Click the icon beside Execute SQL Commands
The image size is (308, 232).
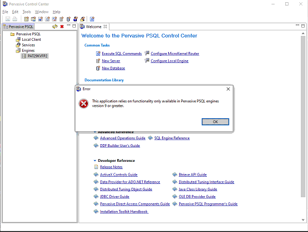[x=98, y=54]
